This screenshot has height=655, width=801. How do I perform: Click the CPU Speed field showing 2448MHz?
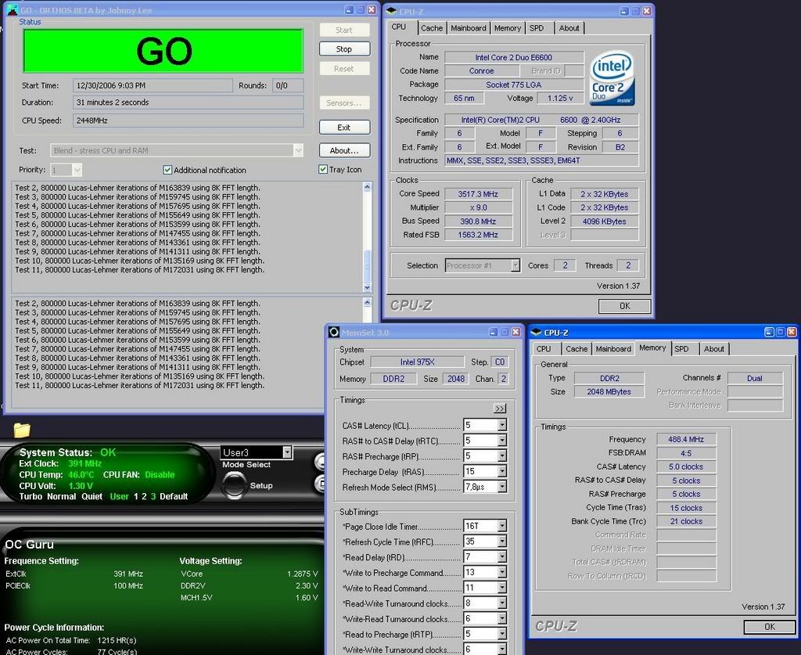pos(188,121)
